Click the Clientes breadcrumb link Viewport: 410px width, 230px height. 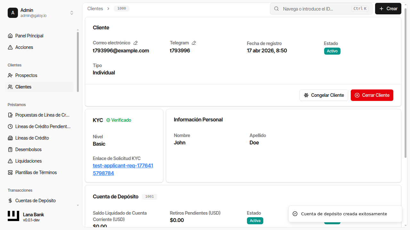click(95, 9)
